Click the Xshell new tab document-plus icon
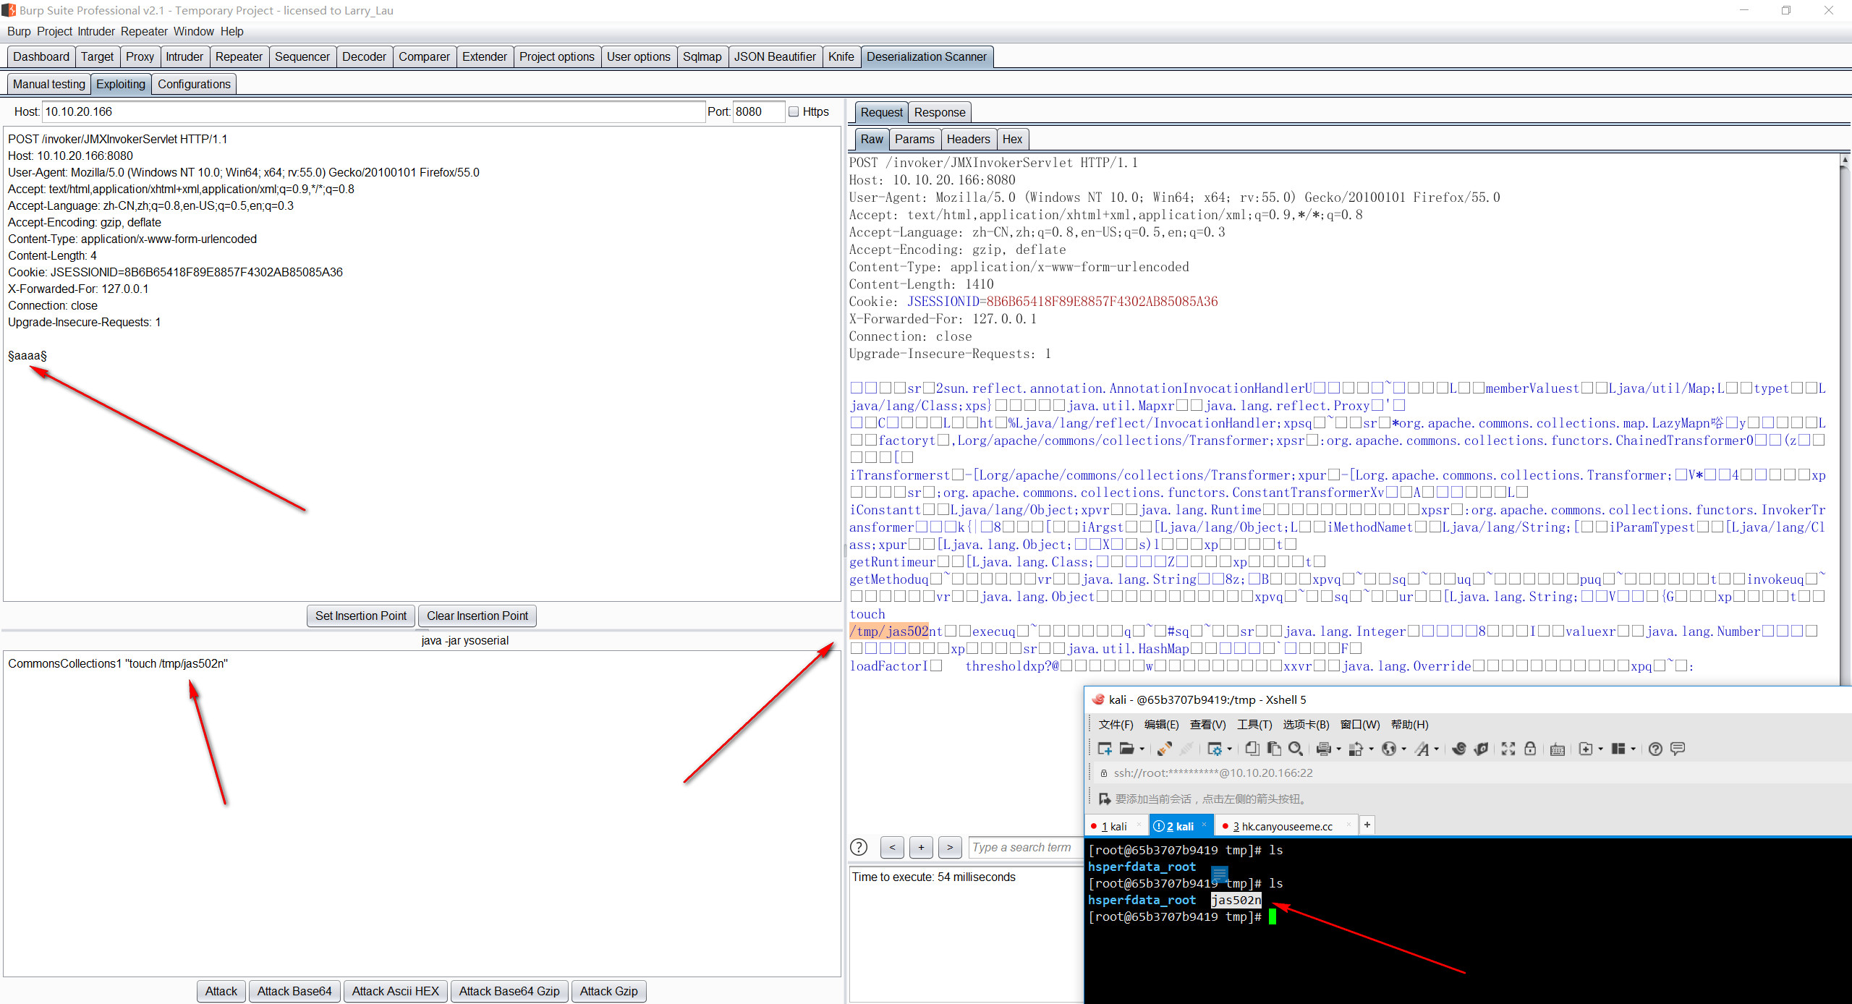The width and height of the screenshot is (1852, 1004). [1586, 749]
